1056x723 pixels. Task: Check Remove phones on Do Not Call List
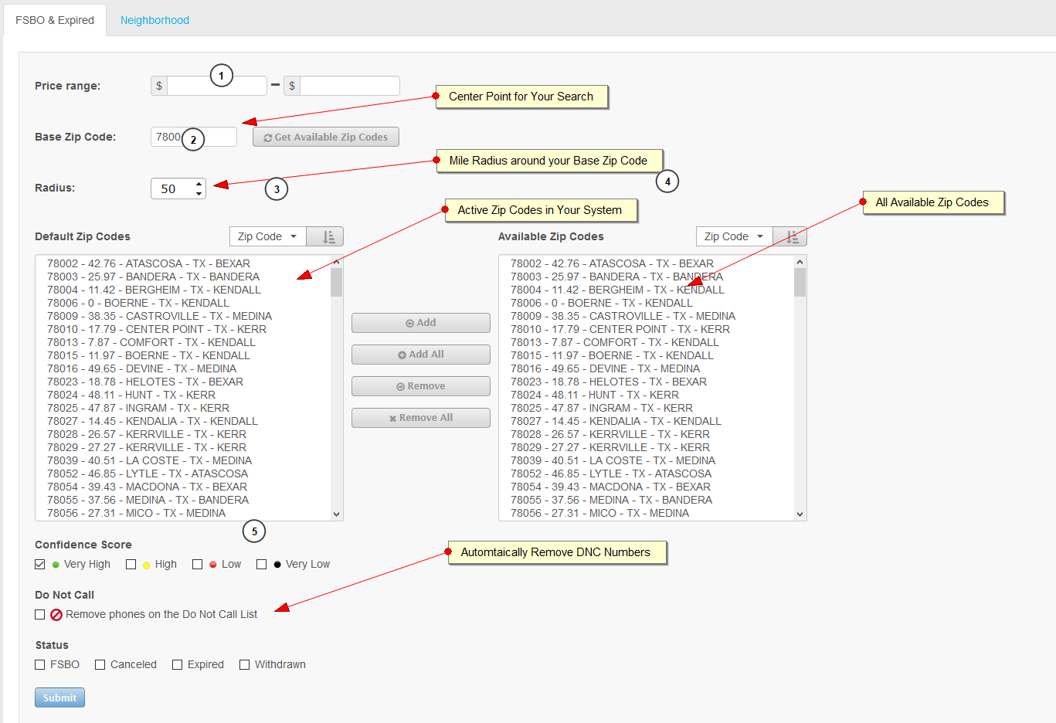[40, 615]
